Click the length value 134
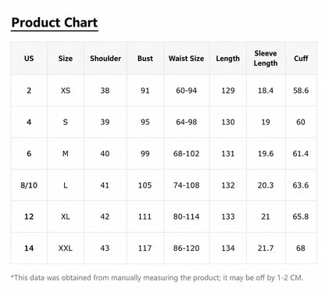Viewport: 325px width, 297px height. pos(228,248)
